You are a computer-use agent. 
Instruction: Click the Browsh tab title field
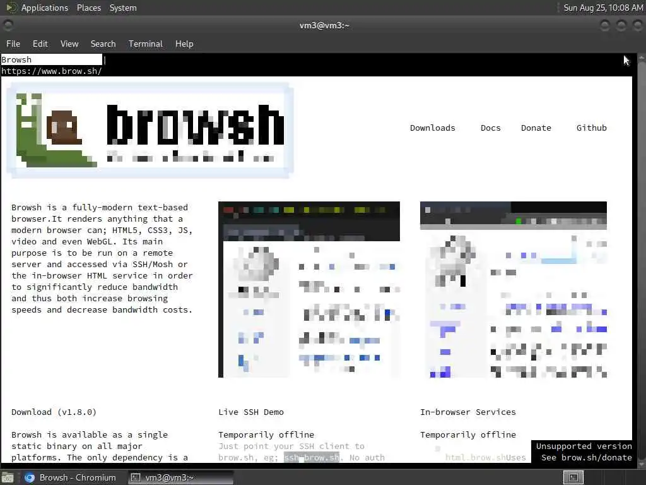coord(51,59)
